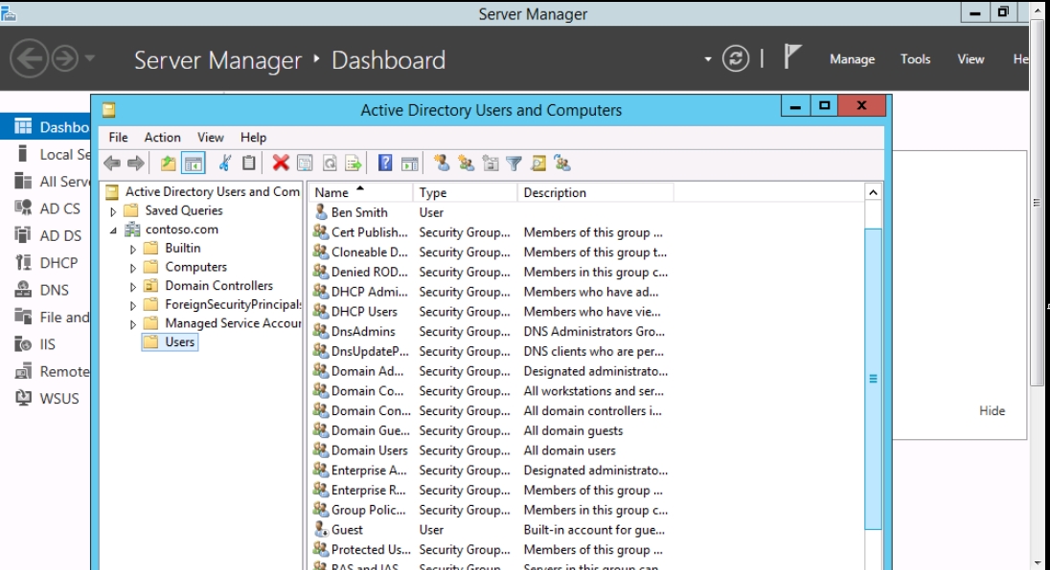
Task: Toggle the Show/Hide Action Pane icon
Action: click(409, 163)
